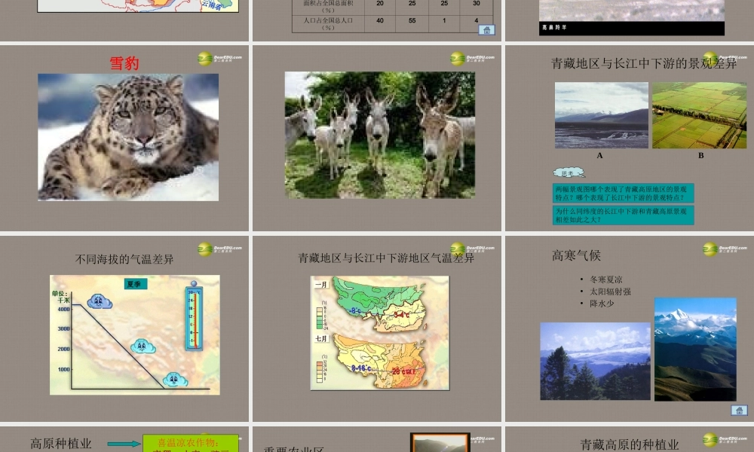Click the 高原种植业 title

60,444
